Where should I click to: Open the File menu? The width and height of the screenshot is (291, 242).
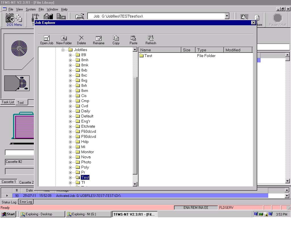(11, 9)
